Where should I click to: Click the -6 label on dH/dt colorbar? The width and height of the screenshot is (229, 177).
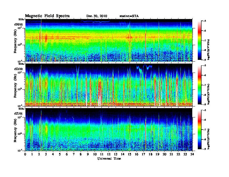(x=205, y=31)
